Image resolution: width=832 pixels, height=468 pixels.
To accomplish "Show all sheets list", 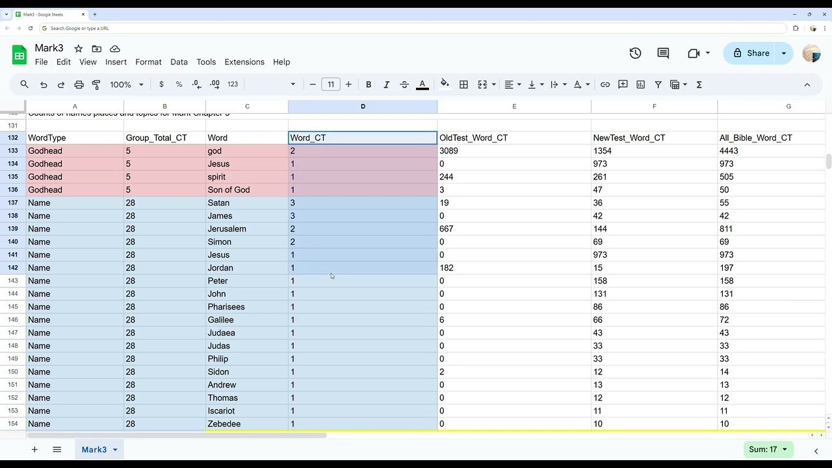I will [x=57, y=449].
